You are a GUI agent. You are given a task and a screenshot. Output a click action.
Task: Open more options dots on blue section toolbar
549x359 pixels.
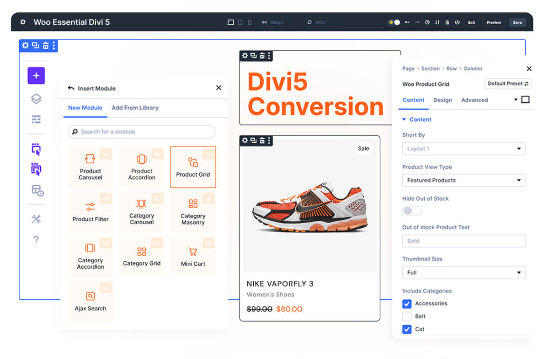tap(53, 46)
